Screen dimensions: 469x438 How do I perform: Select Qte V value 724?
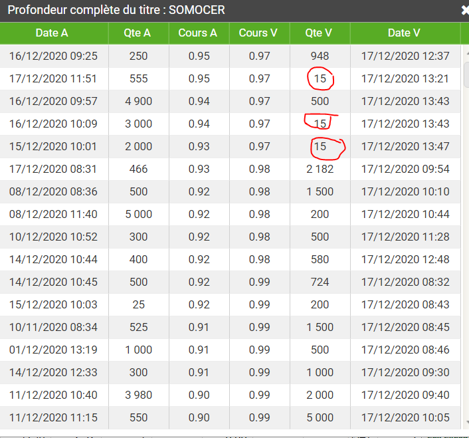click(x=320, y=282)
